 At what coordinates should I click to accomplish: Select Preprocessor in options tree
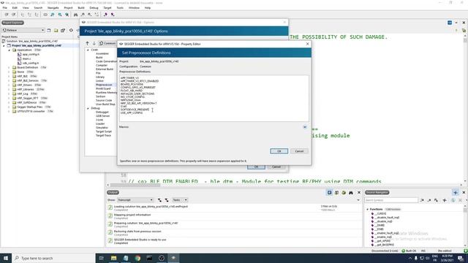(104, 85)
